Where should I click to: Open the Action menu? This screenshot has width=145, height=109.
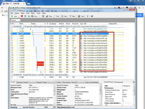coord(17,13)
